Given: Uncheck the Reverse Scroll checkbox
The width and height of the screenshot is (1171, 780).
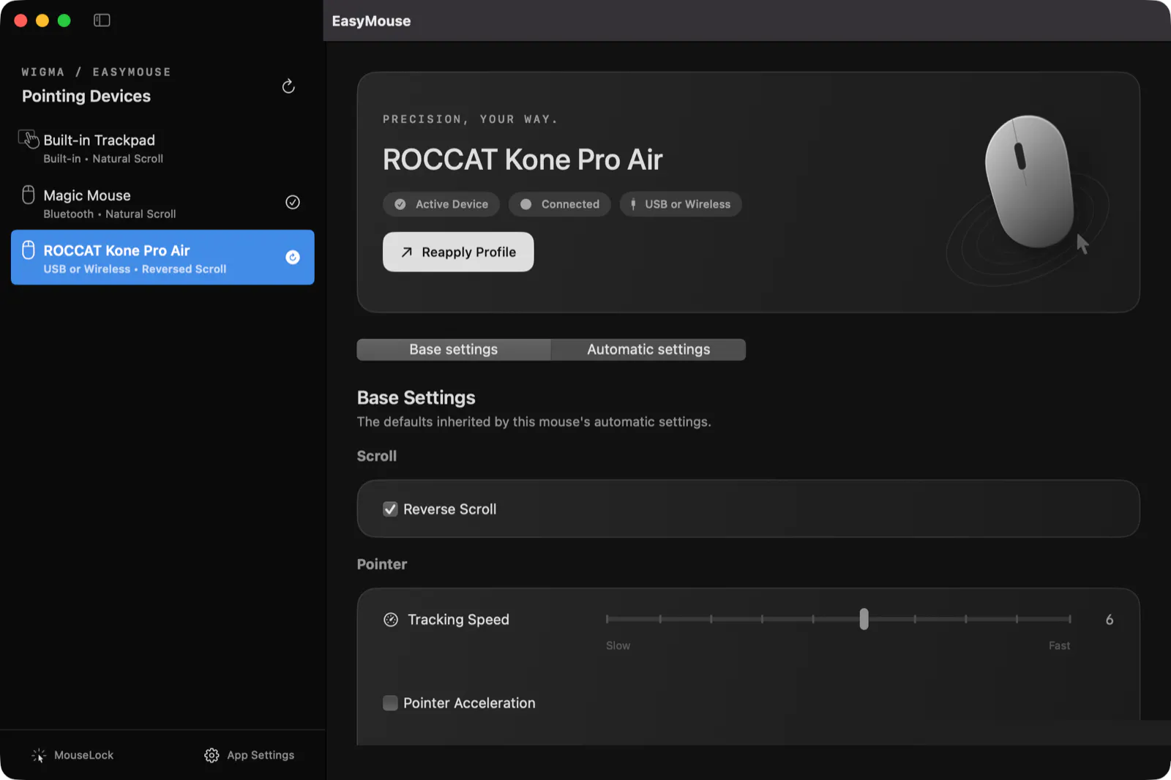Looking at the screenshot, I should pyautogui.click(x=391, y=509).
